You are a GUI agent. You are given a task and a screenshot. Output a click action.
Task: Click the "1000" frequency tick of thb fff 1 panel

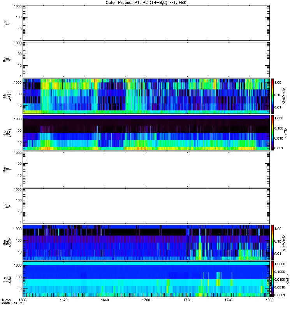(18, 6)
